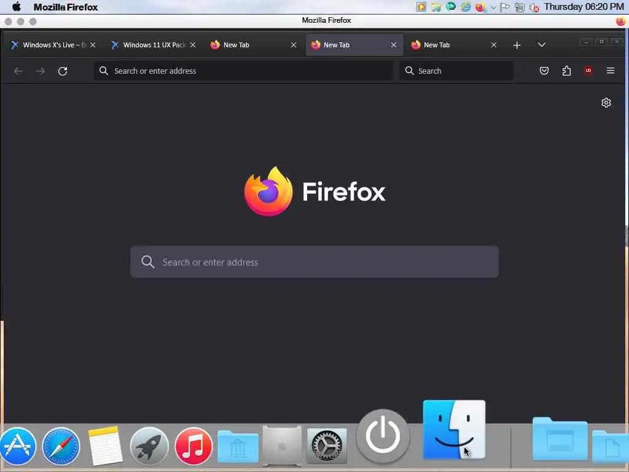Open Notes from the dock
Viewport: 629px width, 472px height.
pyautogui.click(x=106, y=446)
